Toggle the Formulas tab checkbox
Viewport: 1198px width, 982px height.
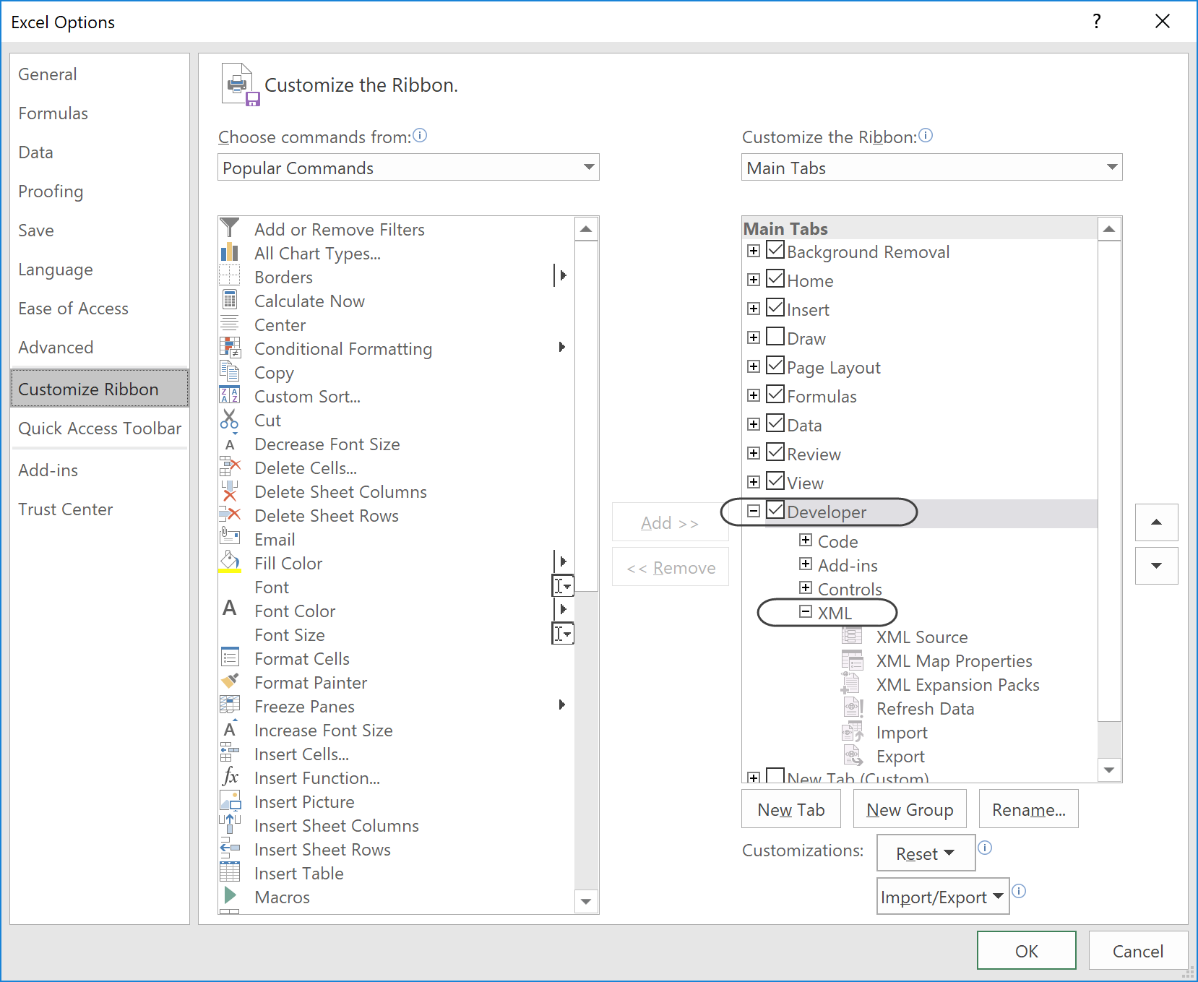(x=775, y=395)
